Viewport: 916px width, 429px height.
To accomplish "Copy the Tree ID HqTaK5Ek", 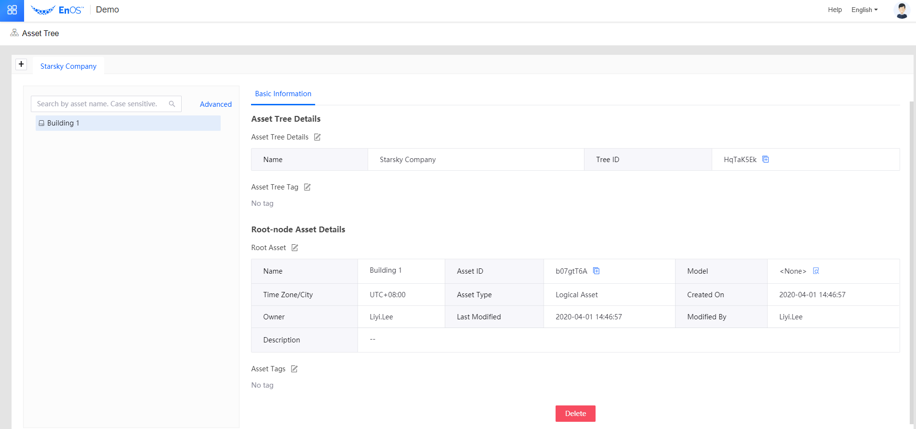I will pyautogui.click(x=765, y=160).
